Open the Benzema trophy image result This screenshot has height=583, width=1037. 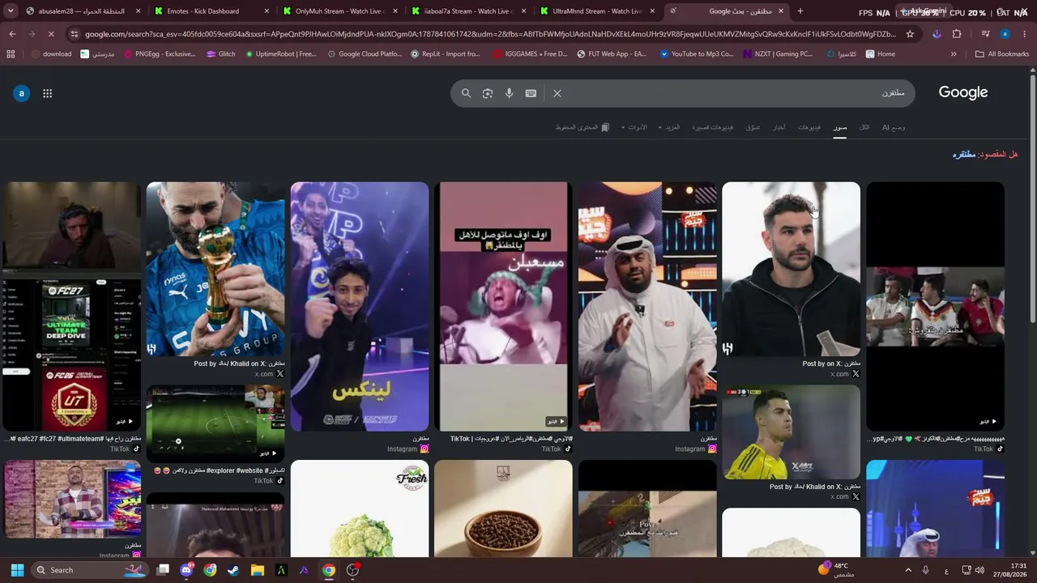[x=216, y=269]
